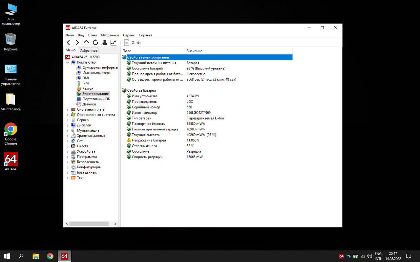
Task: Select the База данных tree item
Action: coord(84,172)
